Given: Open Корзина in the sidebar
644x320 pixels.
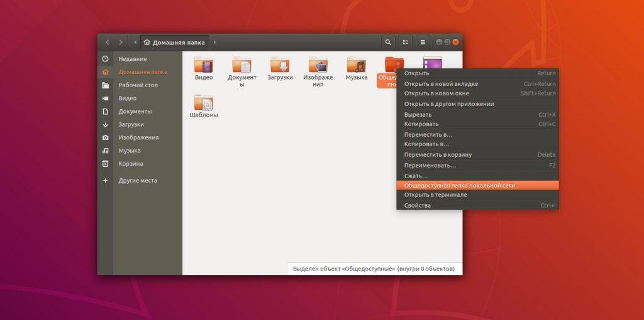Looking at the screenshot, I should (x=130, y=164).
